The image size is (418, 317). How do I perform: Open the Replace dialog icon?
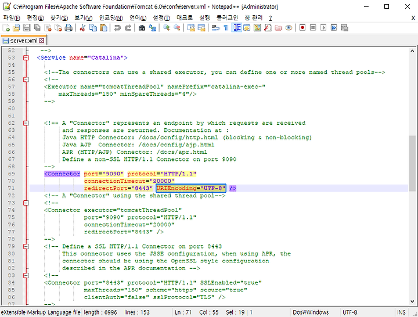[x=152, y=27]
